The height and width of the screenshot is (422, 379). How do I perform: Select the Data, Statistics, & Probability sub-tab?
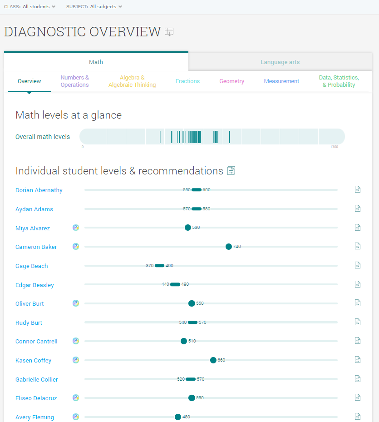pos(339,81)
